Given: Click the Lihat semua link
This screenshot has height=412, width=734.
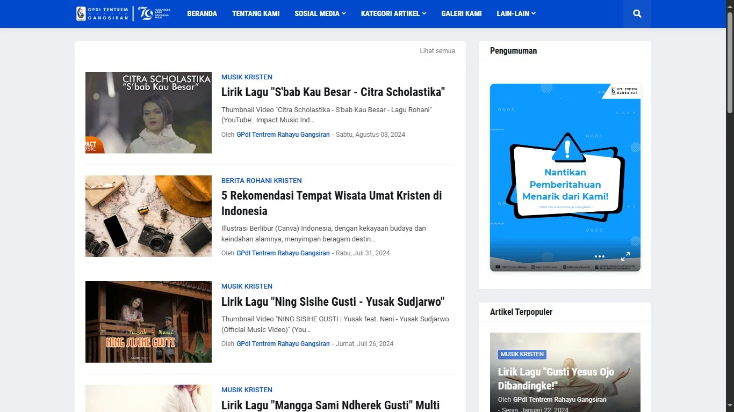Looking at the screenshot, I should 437,51.
